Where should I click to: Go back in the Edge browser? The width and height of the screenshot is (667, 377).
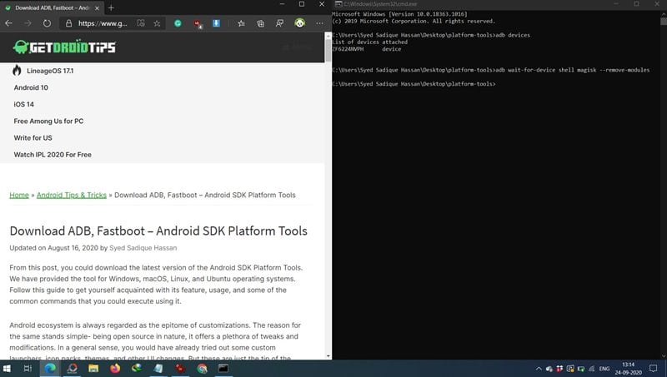coord(8,23)
